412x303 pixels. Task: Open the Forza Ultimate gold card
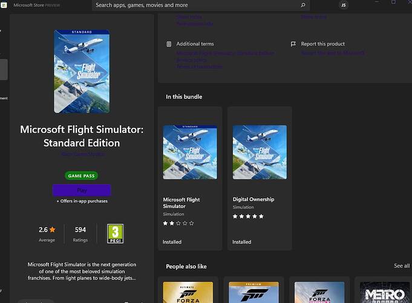pos(188,290)
